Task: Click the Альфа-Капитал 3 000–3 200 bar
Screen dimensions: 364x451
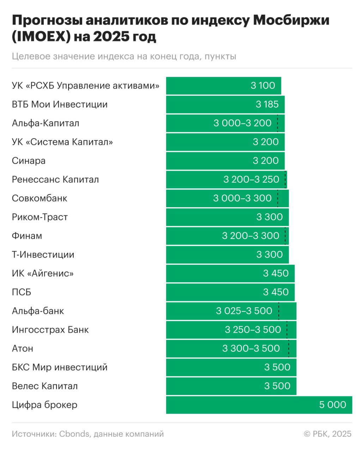Action: 225,123
